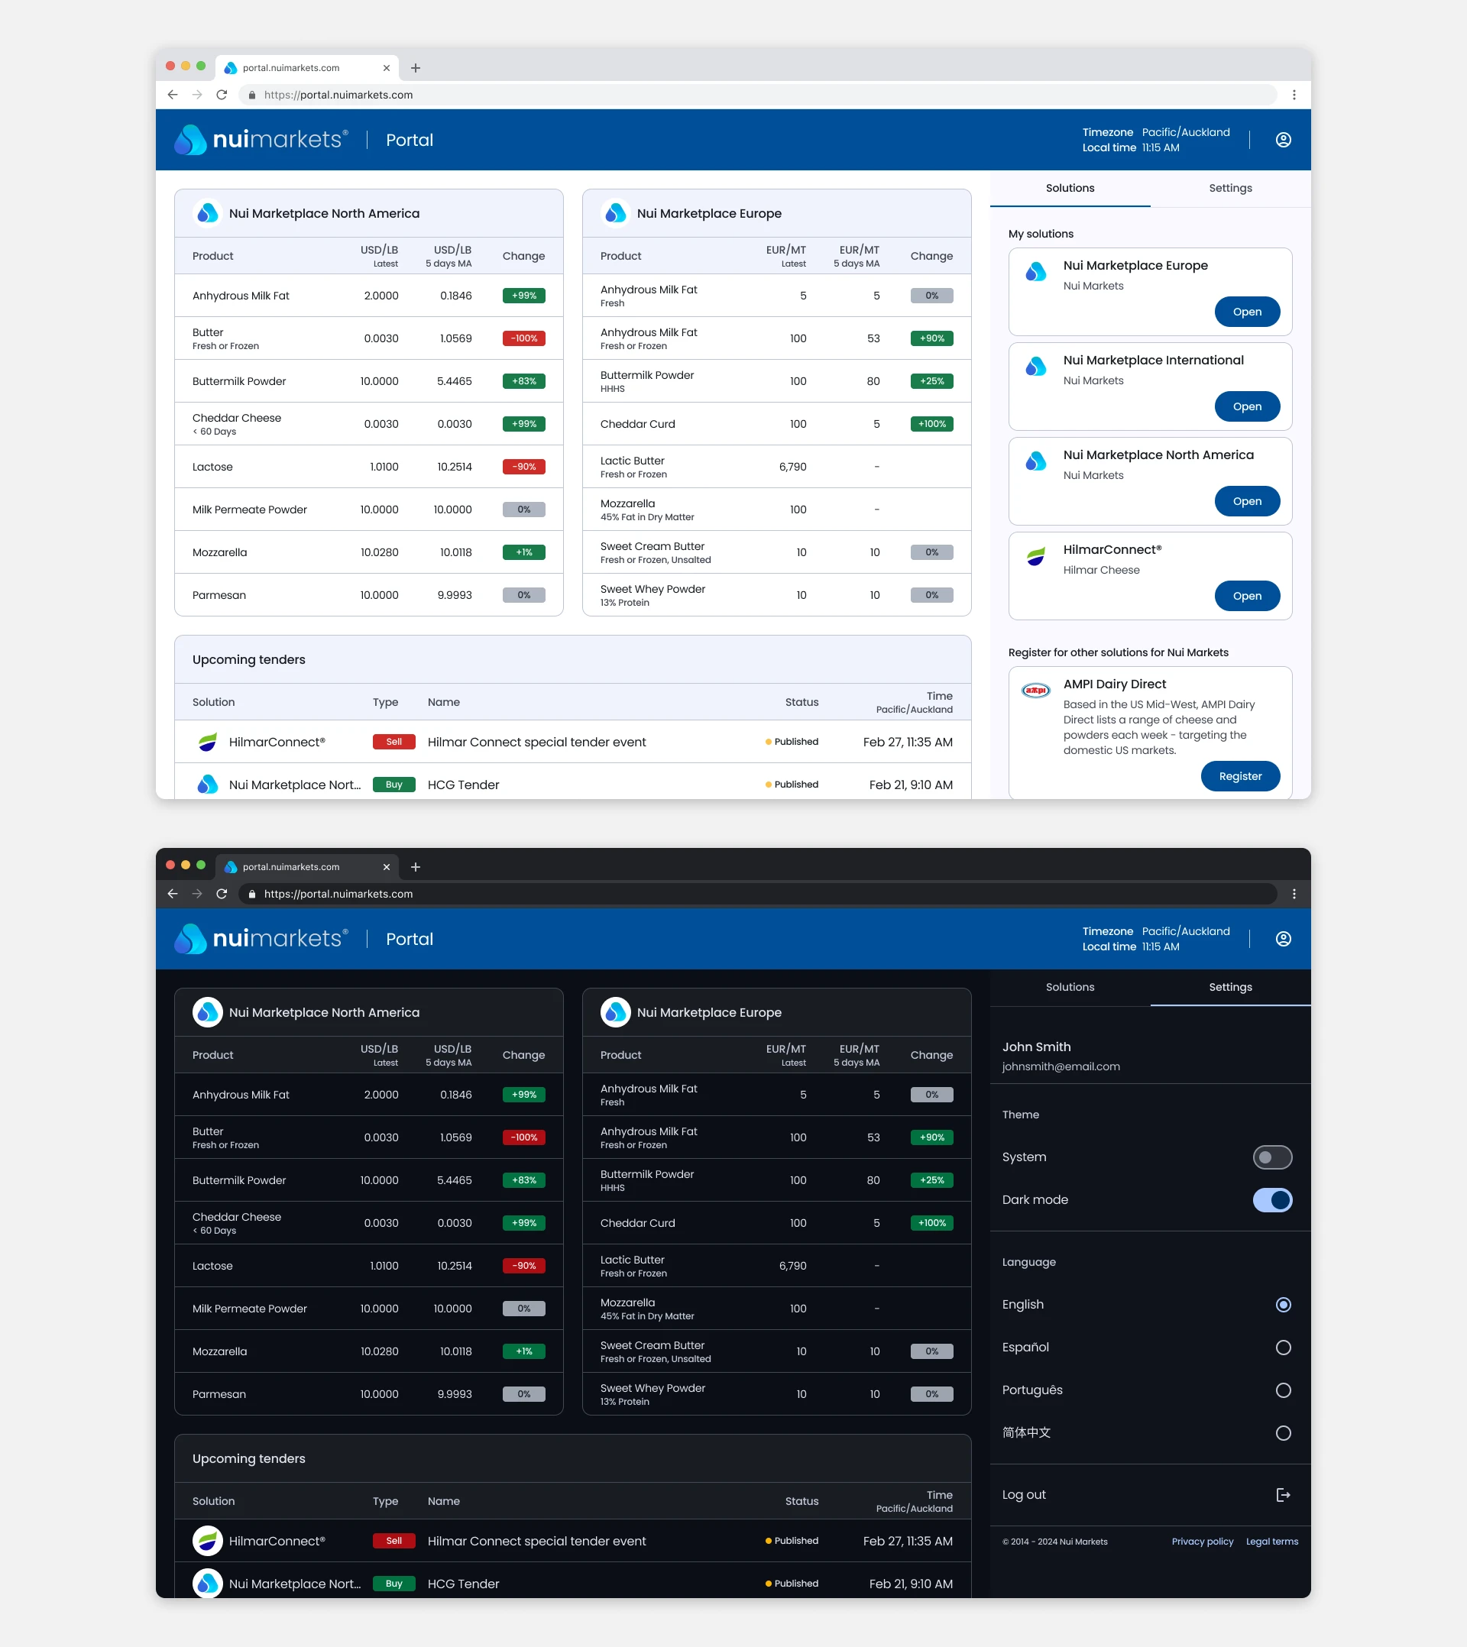
Task: Click the AMPI Dairy Direct logo icon
Action: [1036, 690]
